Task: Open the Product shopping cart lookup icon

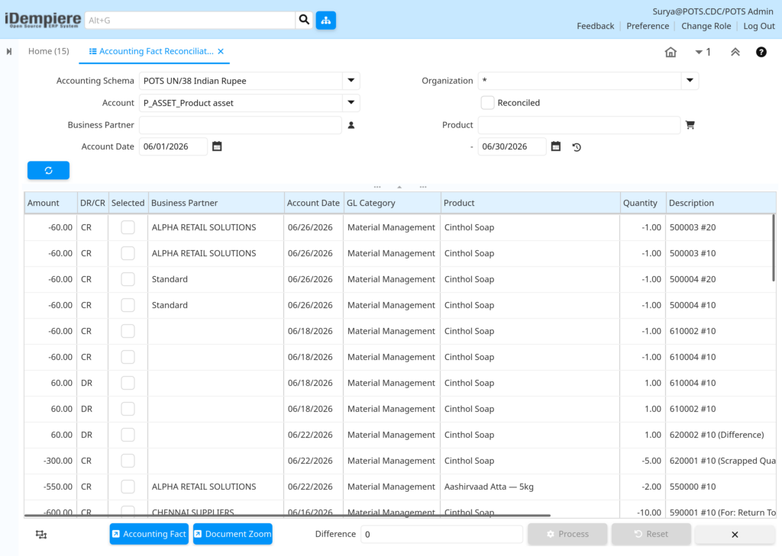Action: pyautogui.click(x=690, y=125)
